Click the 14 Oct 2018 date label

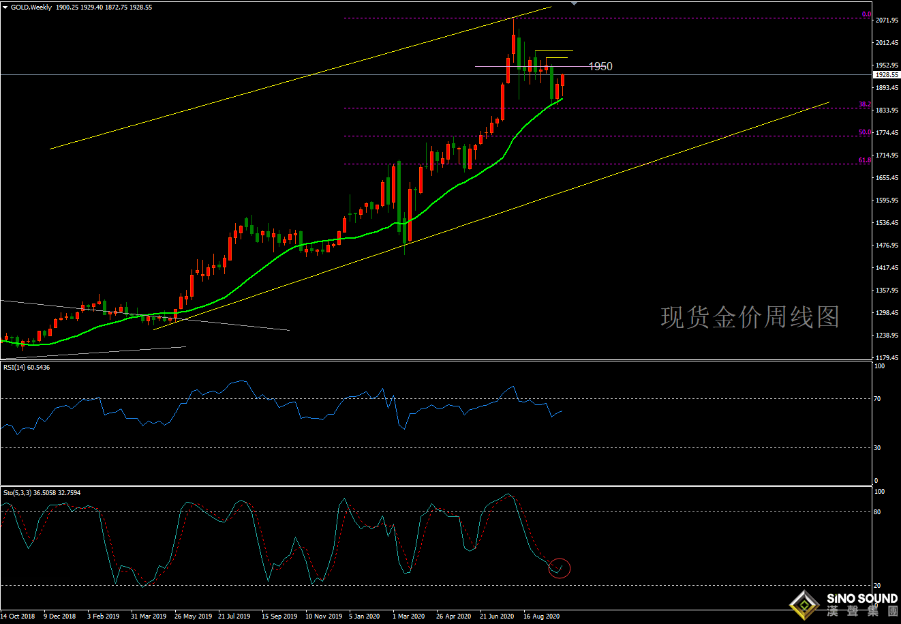click(18, 616)
